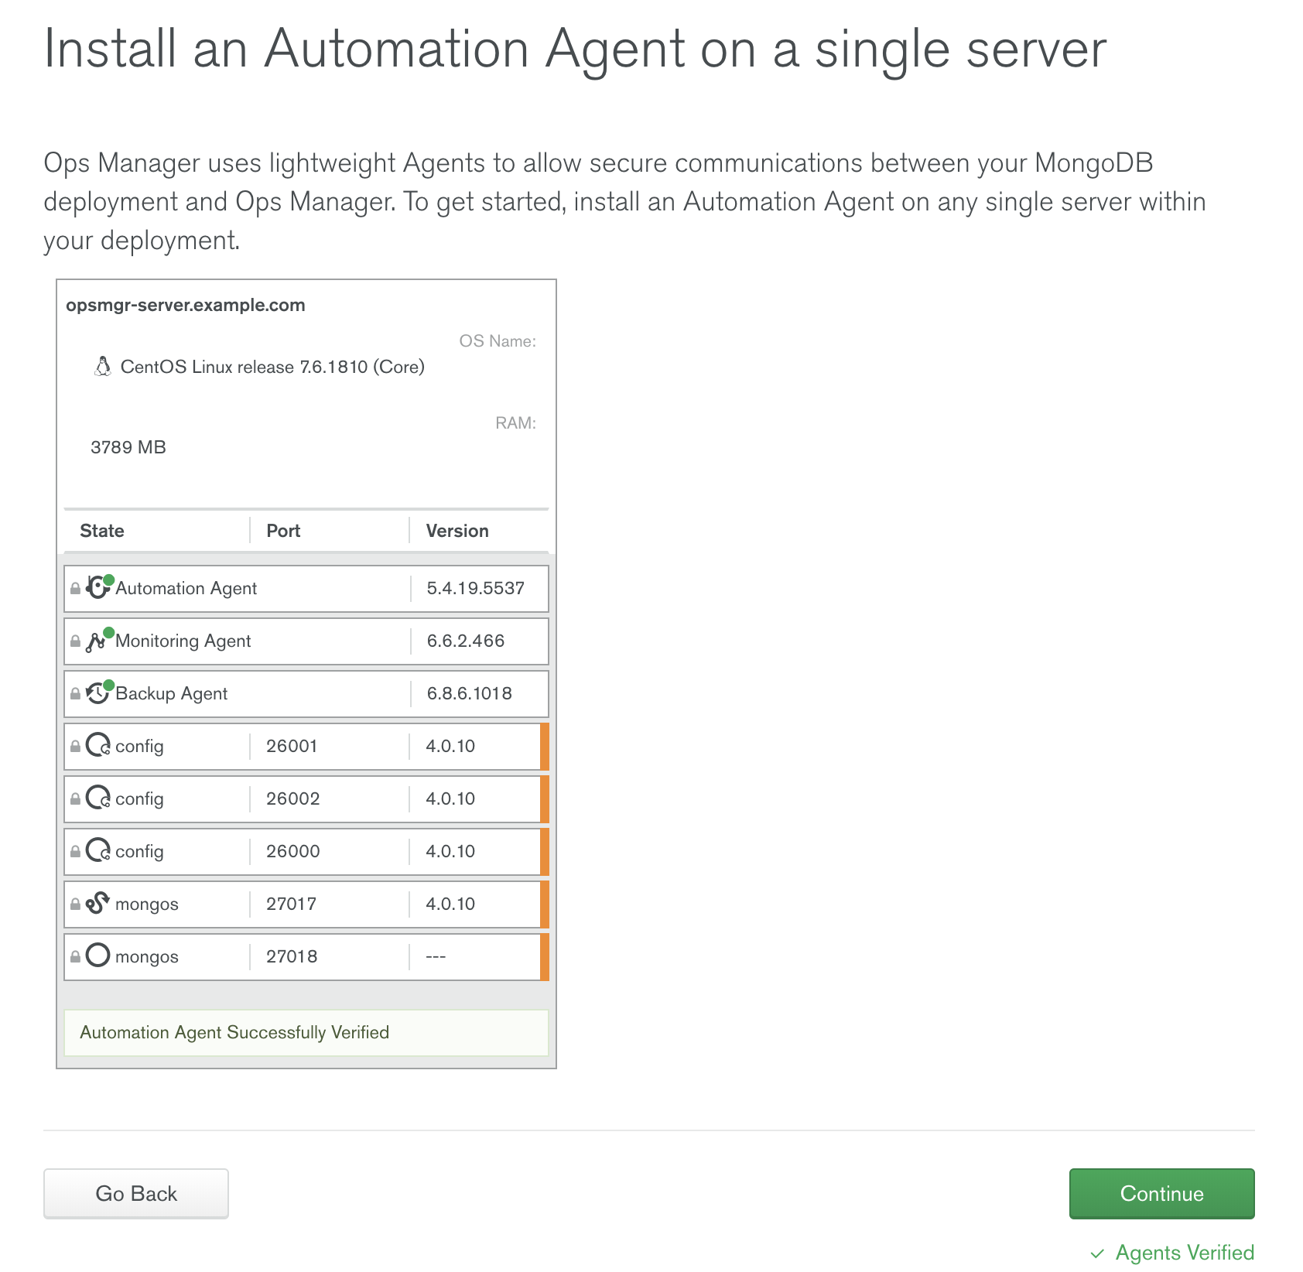This screenshot has width=1303, height=1272.
Task: Click the config icon for port 26002
Action: 98,798
